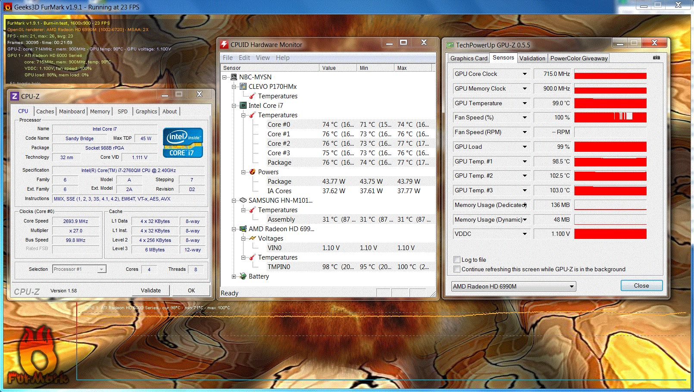Click the thermometer icon under SAMSUNG drive

(253, 210)
